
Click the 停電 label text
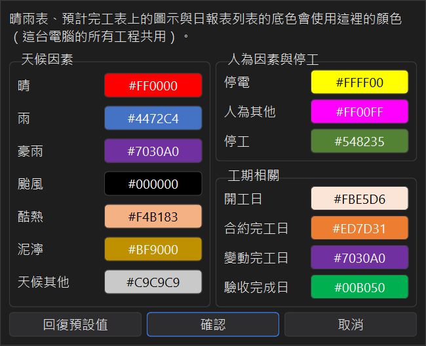coord(237,83)
